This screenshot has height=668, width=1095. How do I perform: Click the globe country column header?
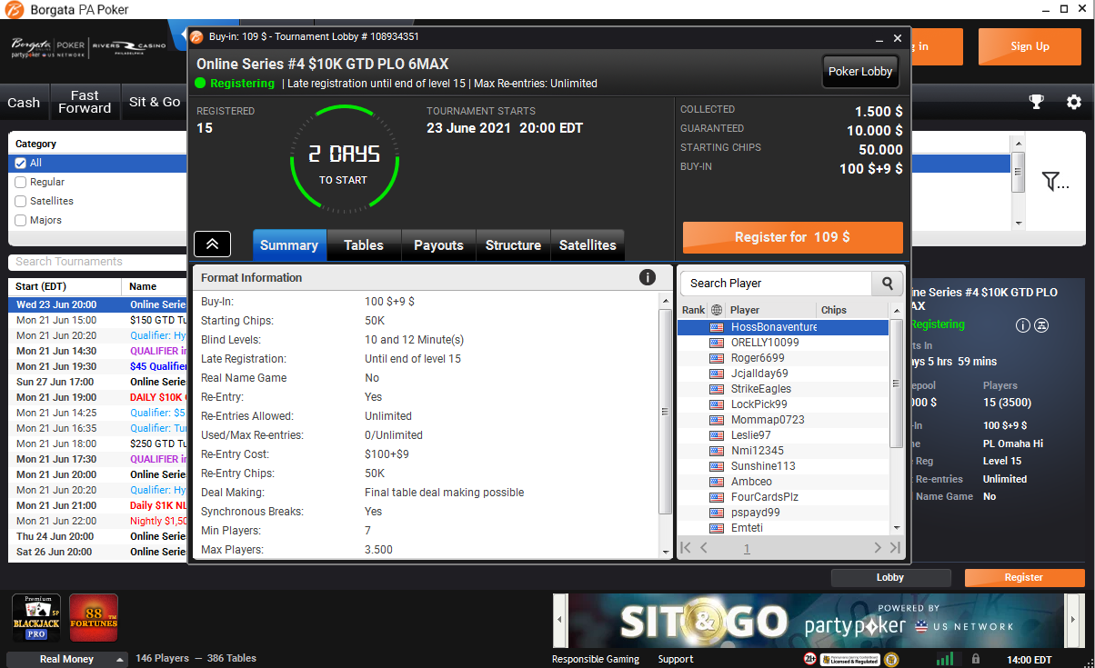[717, 310]
